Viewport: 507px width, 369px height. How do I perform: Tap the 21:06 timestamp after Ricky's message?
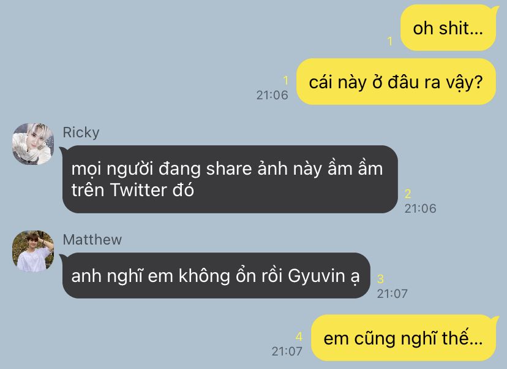point(420,208)
